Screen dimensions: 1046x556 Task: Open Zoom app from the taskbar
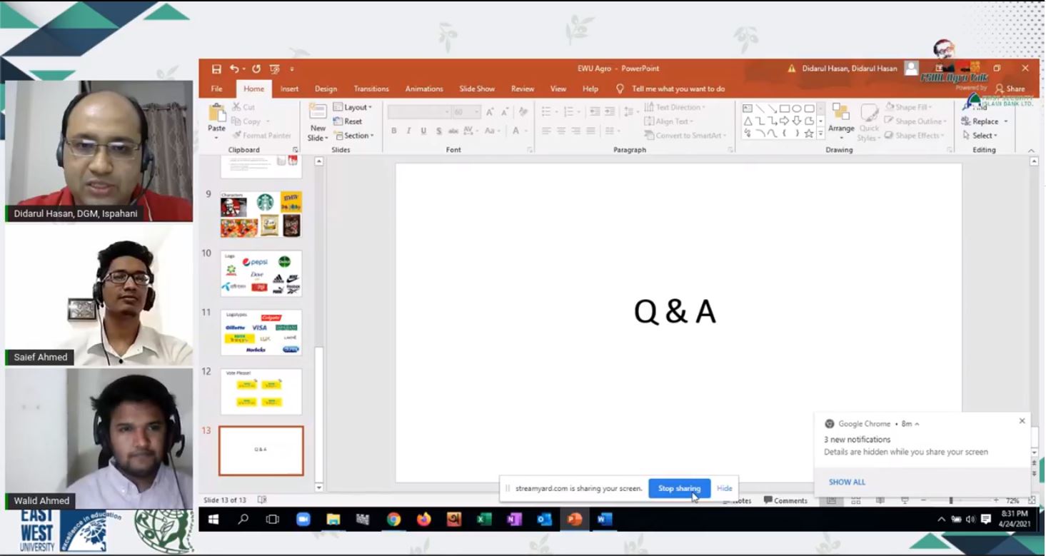(x=303, y=520)
